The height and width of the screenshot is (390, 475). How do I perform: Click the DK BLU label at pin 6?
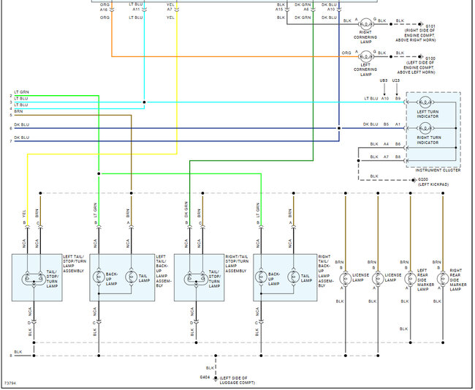point(21,124)
